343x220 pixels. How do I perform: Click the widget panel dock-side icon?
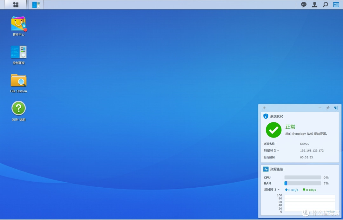pos(336,108)
